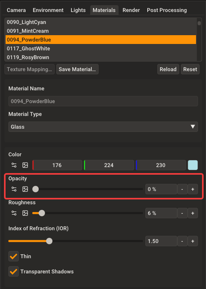This screenshot has width=206, height=289.
Task: Decrease IOR with the minus button
Action: (182, 241)
